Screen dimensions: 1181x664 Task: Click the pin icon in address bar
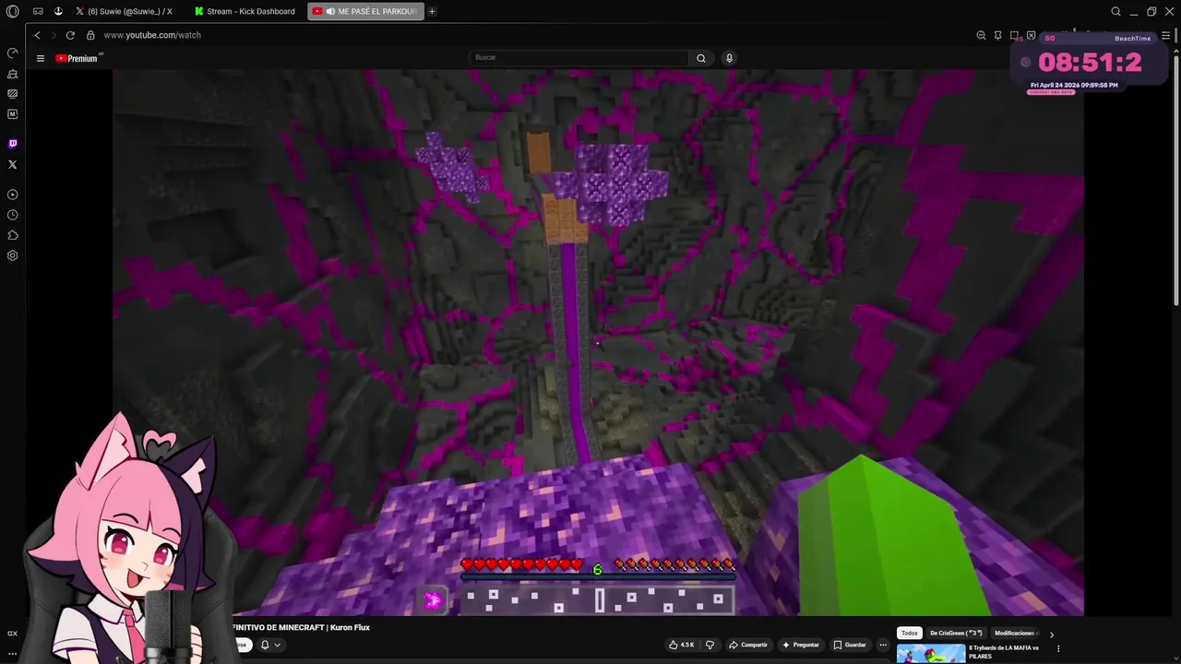click(997, 35)
